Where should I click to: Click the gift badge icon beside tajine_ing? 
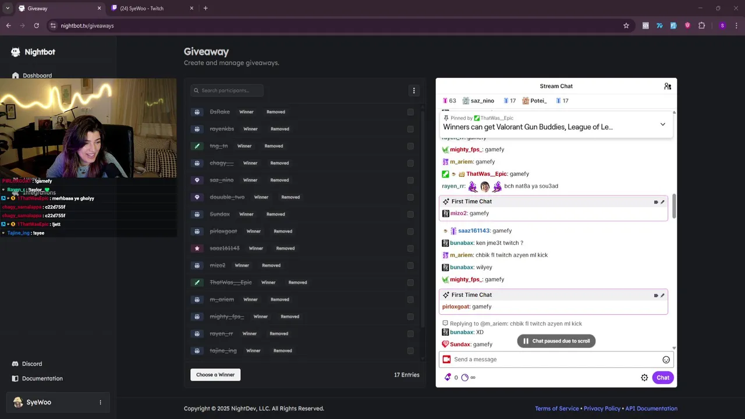(x=197, y=351)
